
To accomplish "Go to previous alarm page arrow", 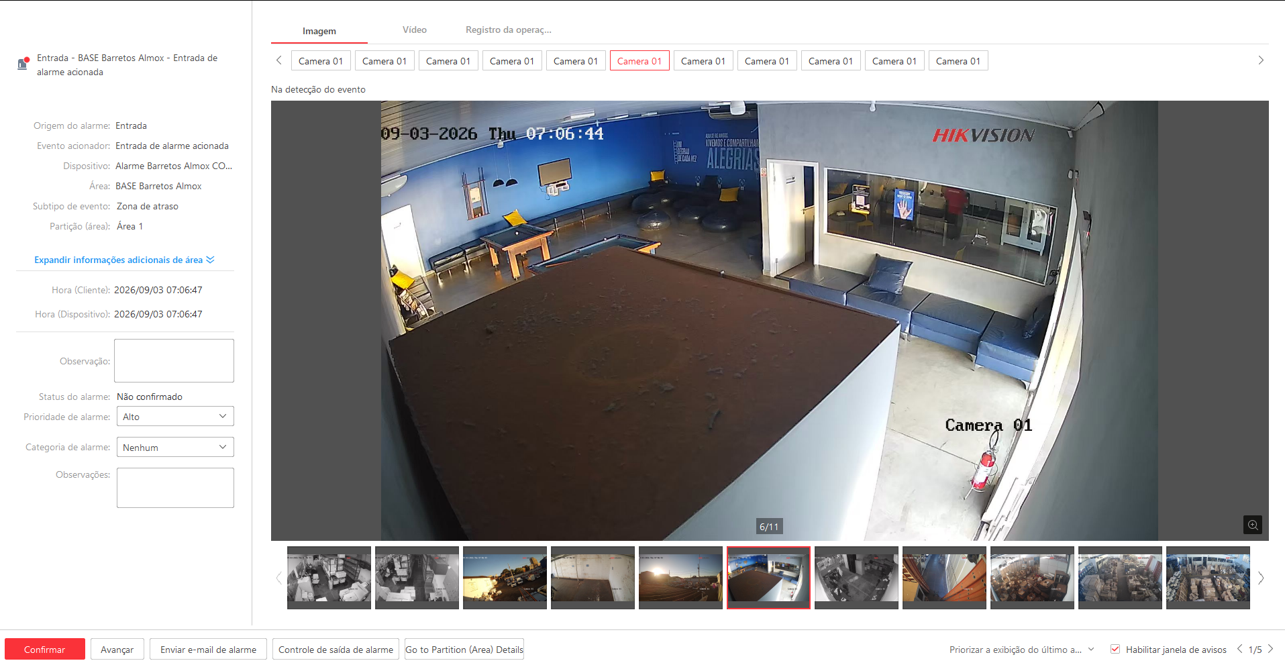I will (x=1239, y=649).
